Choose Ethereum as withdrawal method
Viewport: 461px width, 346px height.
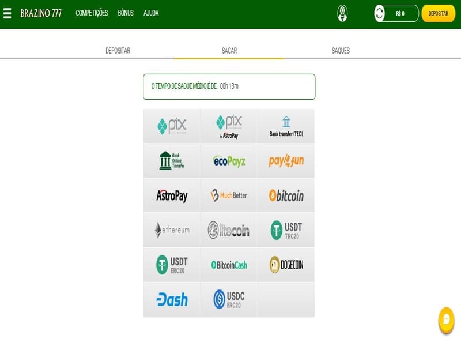(172, 230)
